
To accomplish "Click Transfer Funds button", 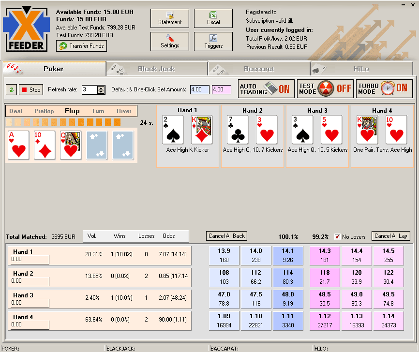I will click(x=81, y=46).
